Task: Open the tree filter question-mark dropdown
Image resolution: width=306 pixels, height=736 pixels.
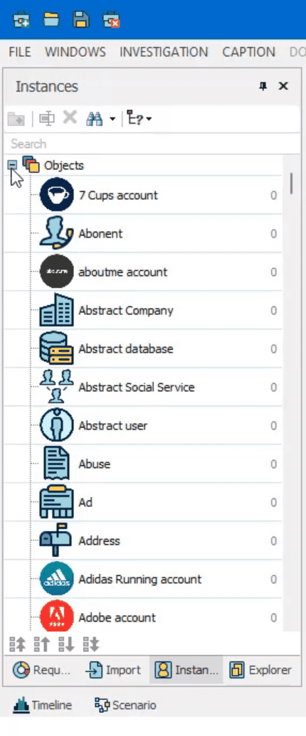Action: point(139,119)
